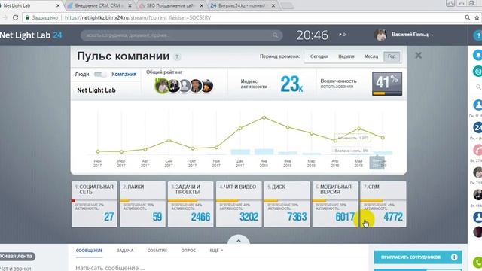Open the help question mark next to Пульс компании
This screenshot has height=271, width=482.
click(x=177, y=57)
